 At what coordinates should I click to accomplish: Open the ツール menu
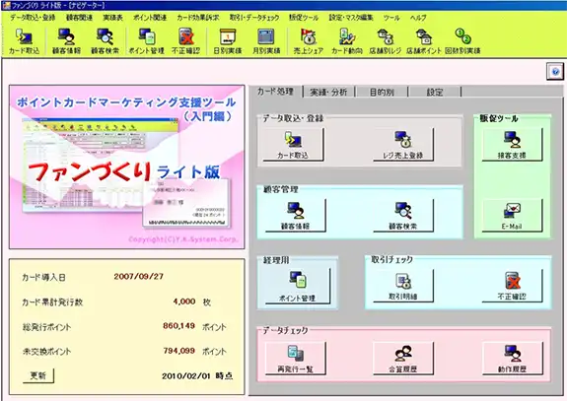[x=391, y=18]
